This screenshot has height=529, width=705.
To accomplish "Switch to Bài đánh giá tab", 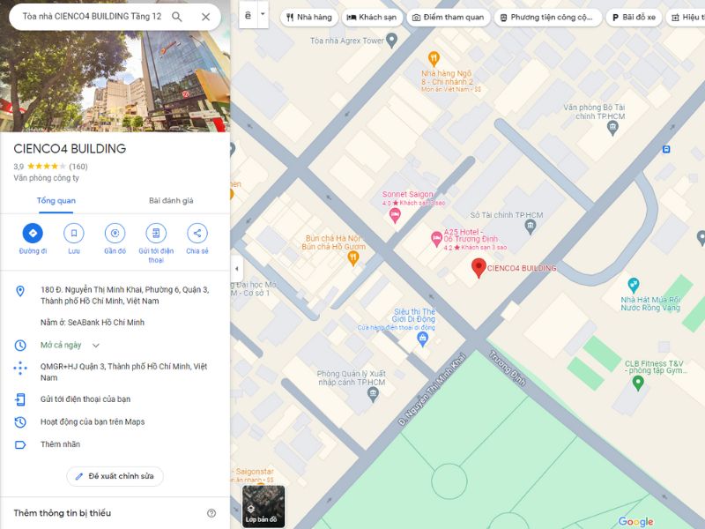I will 171,201.
